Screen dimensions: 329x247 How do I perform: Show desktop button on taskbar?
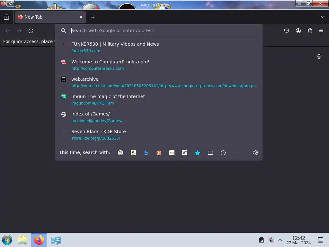point(321,240)
